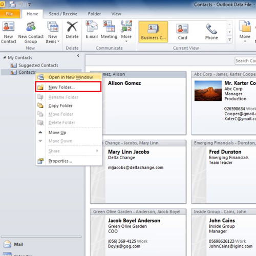The height and width of the screenshot is (256, 256).
Task: Click JohnCains@iginc.com email text
Action: pyautogui.click(x=230, y=246)
